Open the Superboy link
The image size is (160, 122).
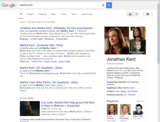tap(111, 84)
